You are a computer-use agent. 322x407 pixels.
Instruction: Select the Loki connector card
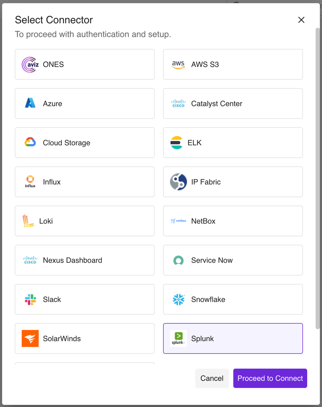tap(84, 221)
